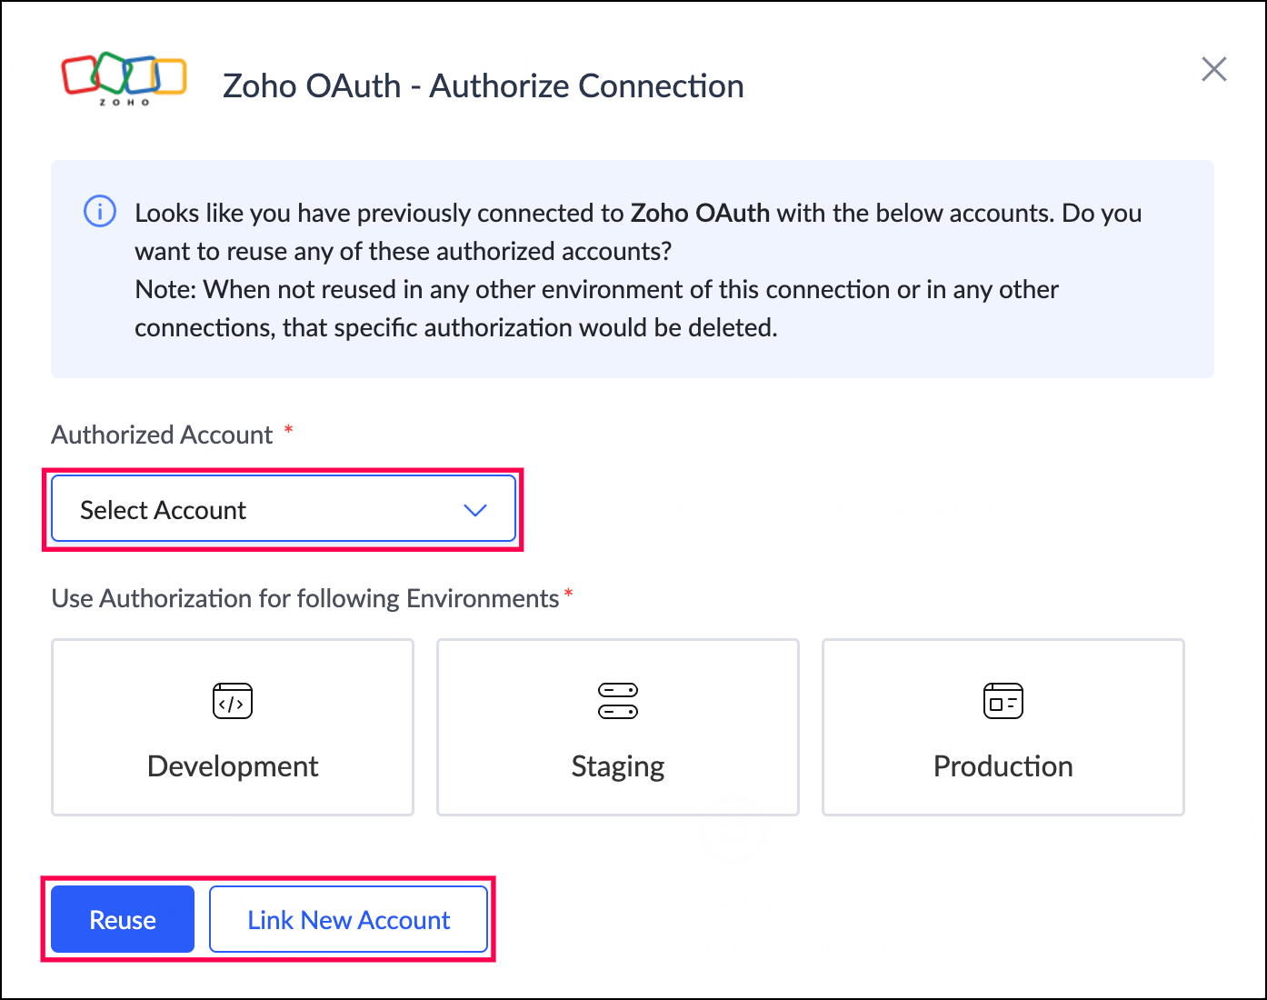
Task: Click the Reuse button
Action: (123, 920)
